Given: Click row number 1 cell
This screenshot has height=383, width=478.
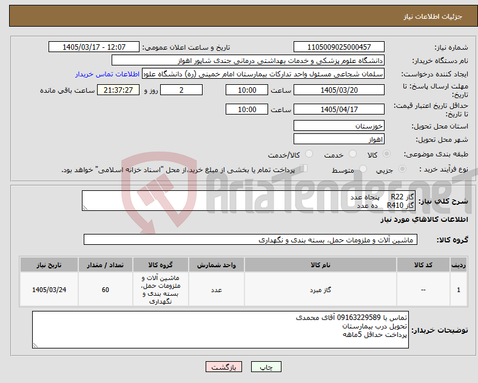Looking at the screenshot, I should click(x=459, y=290).
